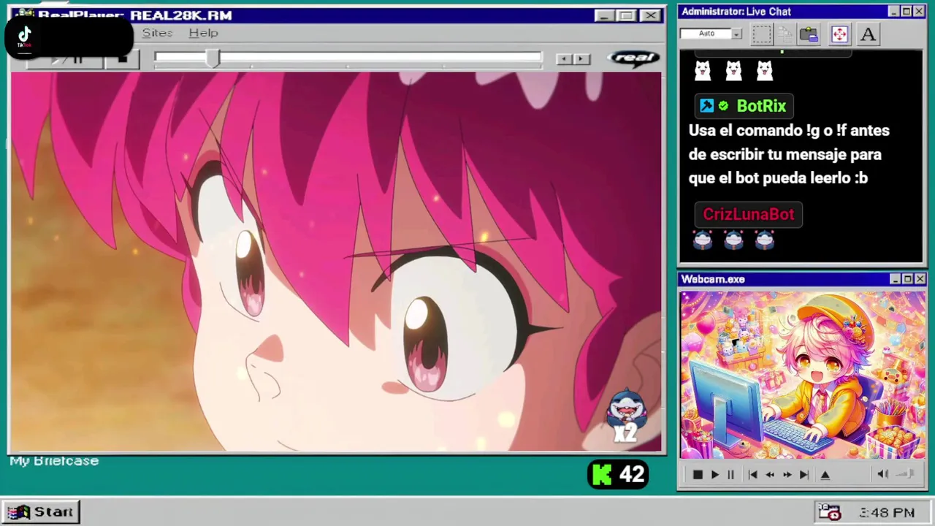Screen dimensions: 935x526
Task: Click the real logo in RealPlayer
Action: (x=634, y=58)
